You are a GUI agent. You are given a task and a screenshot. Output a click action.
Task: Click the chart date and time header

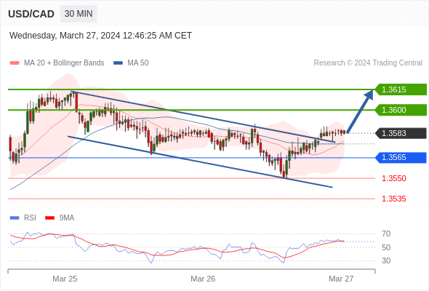pyautogui.click(x=100, y=36)
